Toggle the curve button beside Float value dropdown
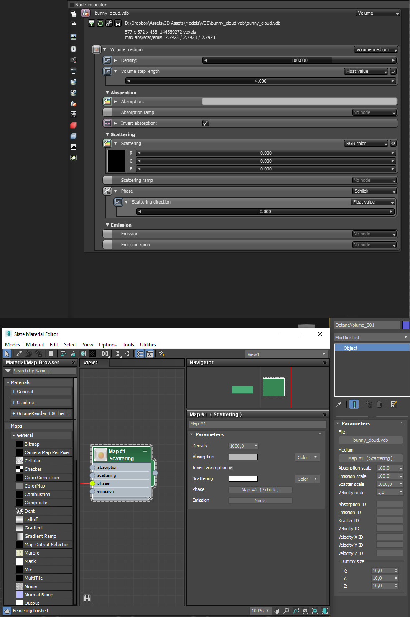This screenshot has width=410, height=617. 393,71
